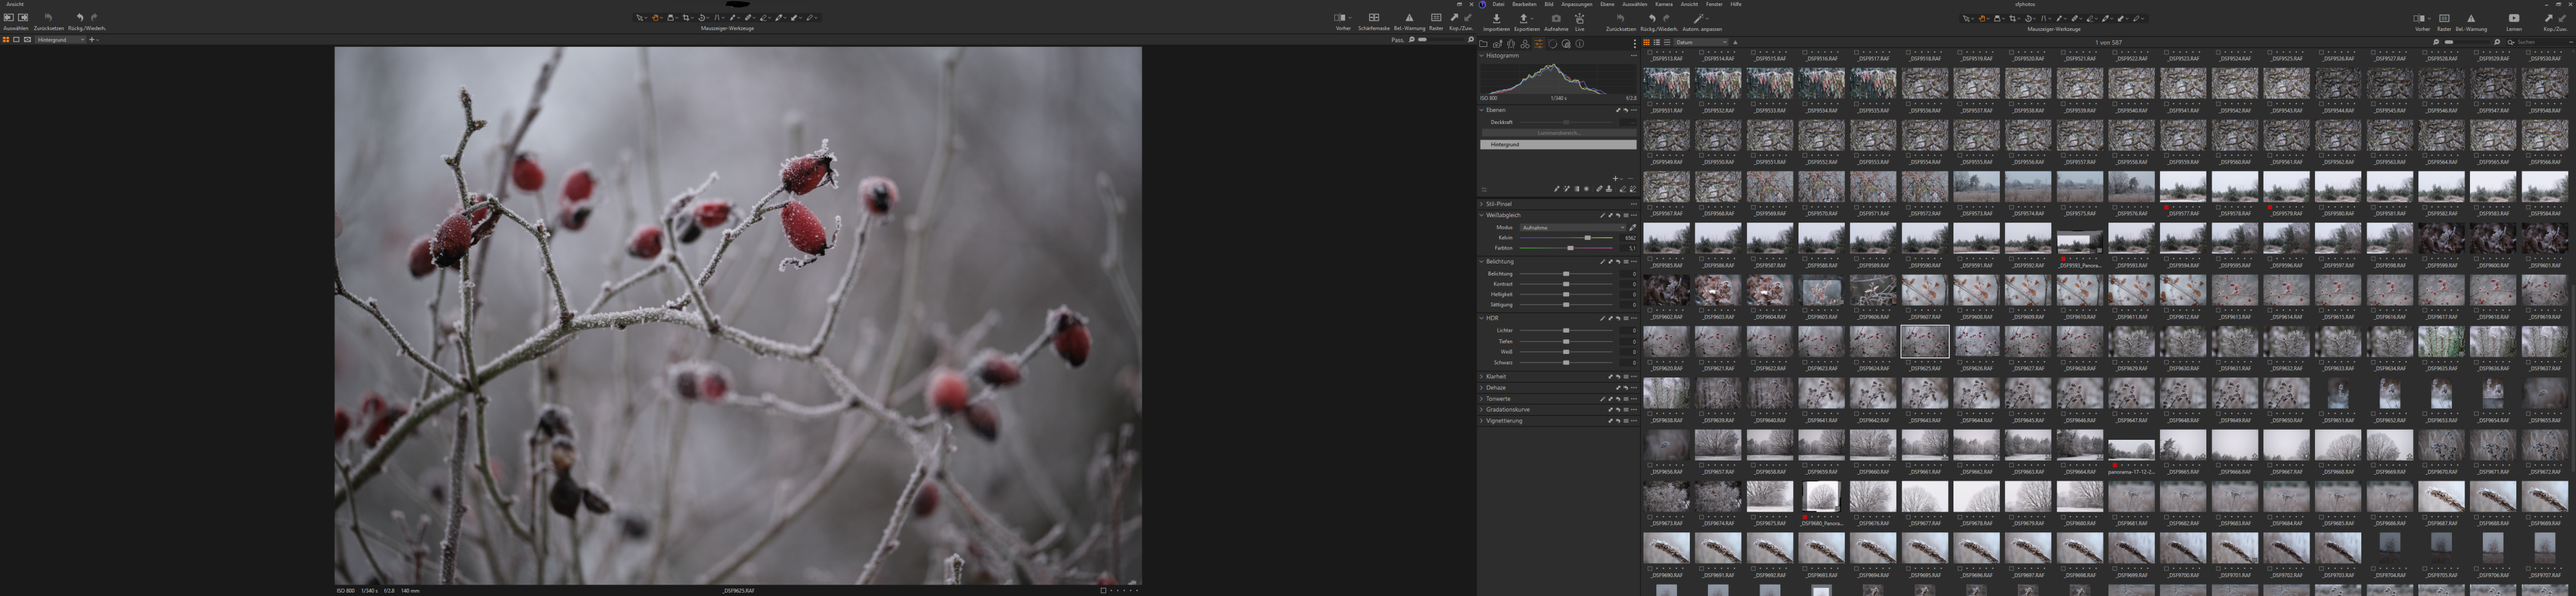The image size is (2576, 596).
Task: Check the box for _DSF9535.RAF
Action: point(1857,104)
